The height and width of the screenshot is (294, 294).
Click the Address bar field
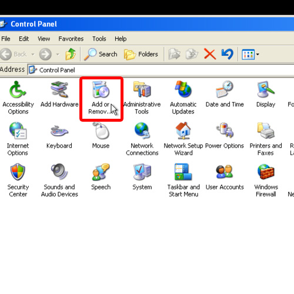tap(161, 70)
